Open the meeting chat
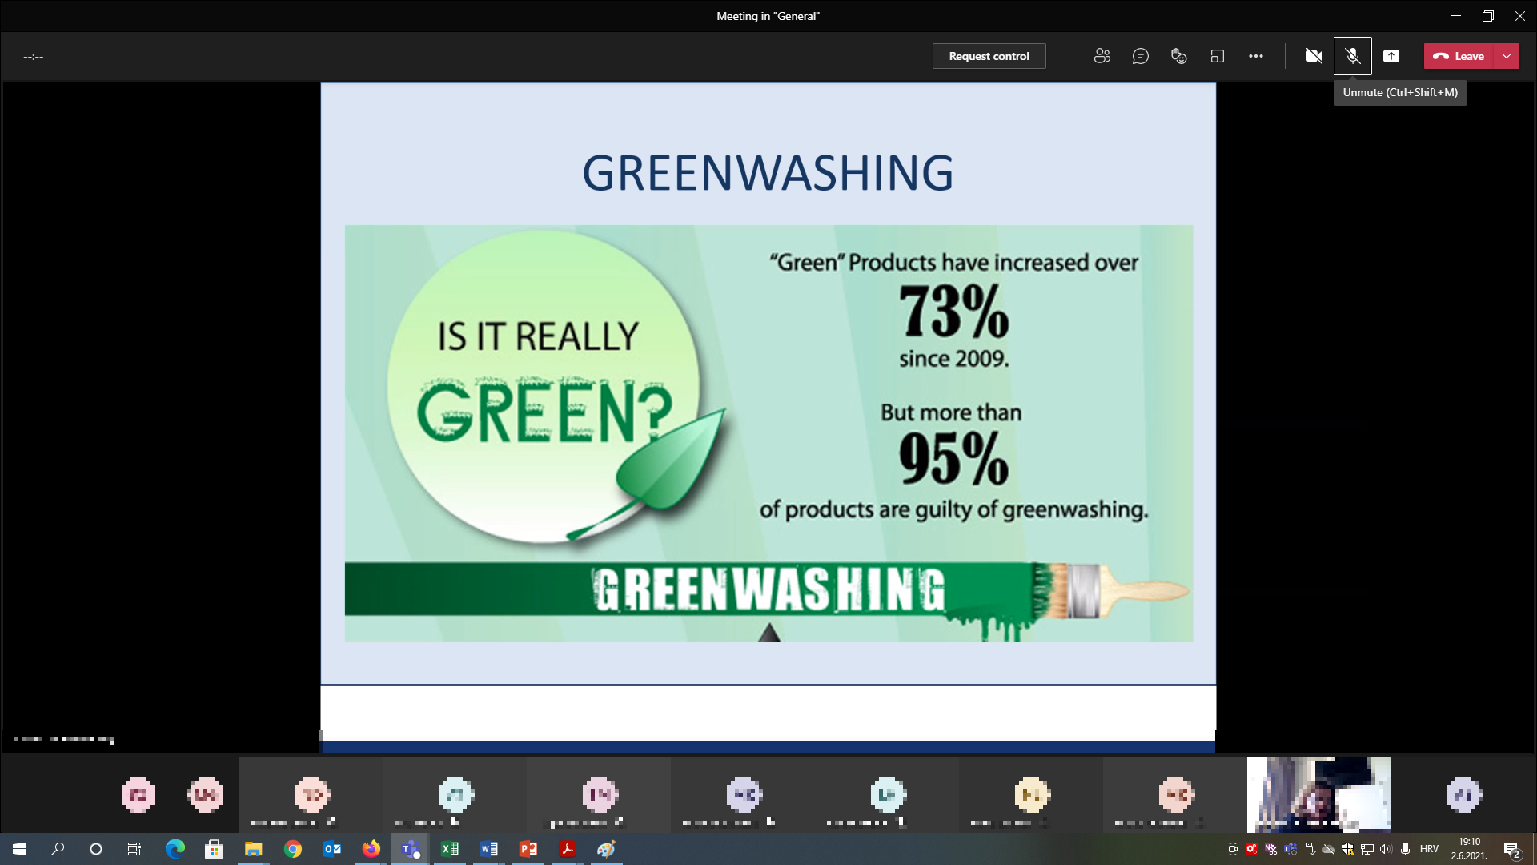1537x865 pixels. 1140,56
